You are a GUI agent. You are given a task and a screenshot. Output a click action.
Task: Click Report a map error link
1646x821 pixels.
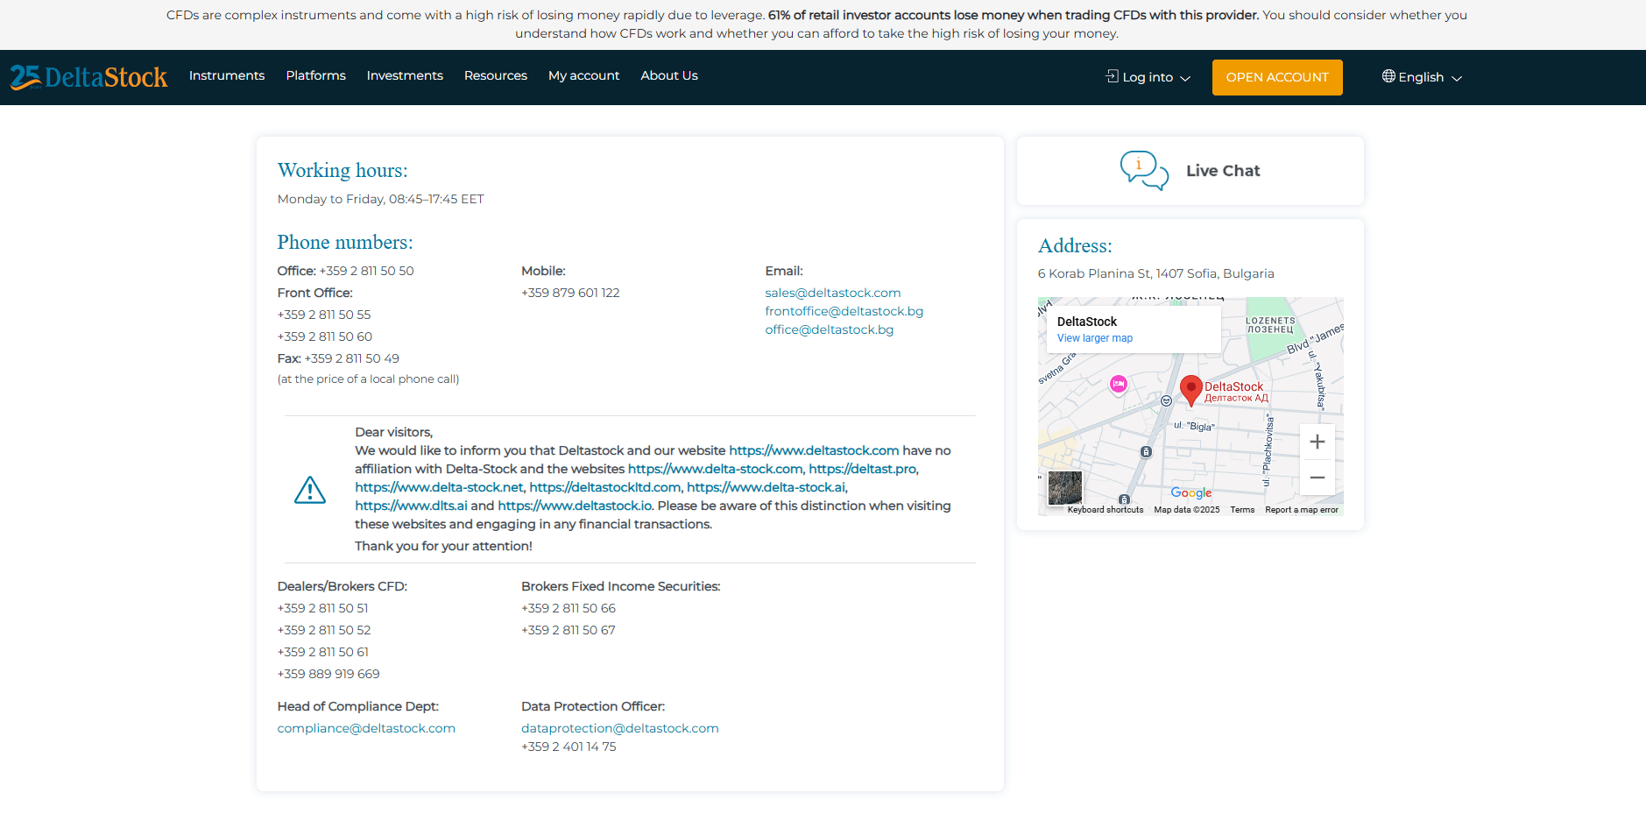tap(1302, 509)
